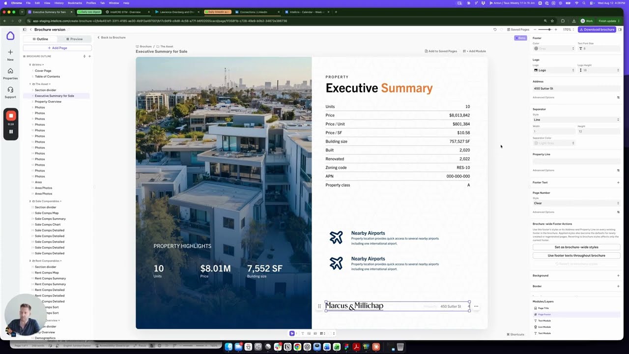Open the Bookmarks menu in menu bar
This screenshot has width=629, height=354.
pyautogui.click(x=75, y=3)
